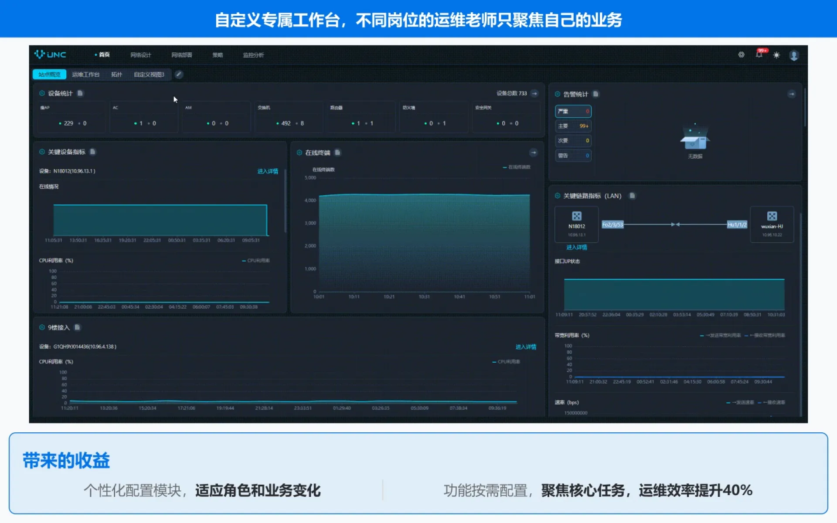Click 进入详情 link in 关键设备指标 panel
The height and width of the screenshot is (523, 837).
pyautogui.click(x=268, y=171)
